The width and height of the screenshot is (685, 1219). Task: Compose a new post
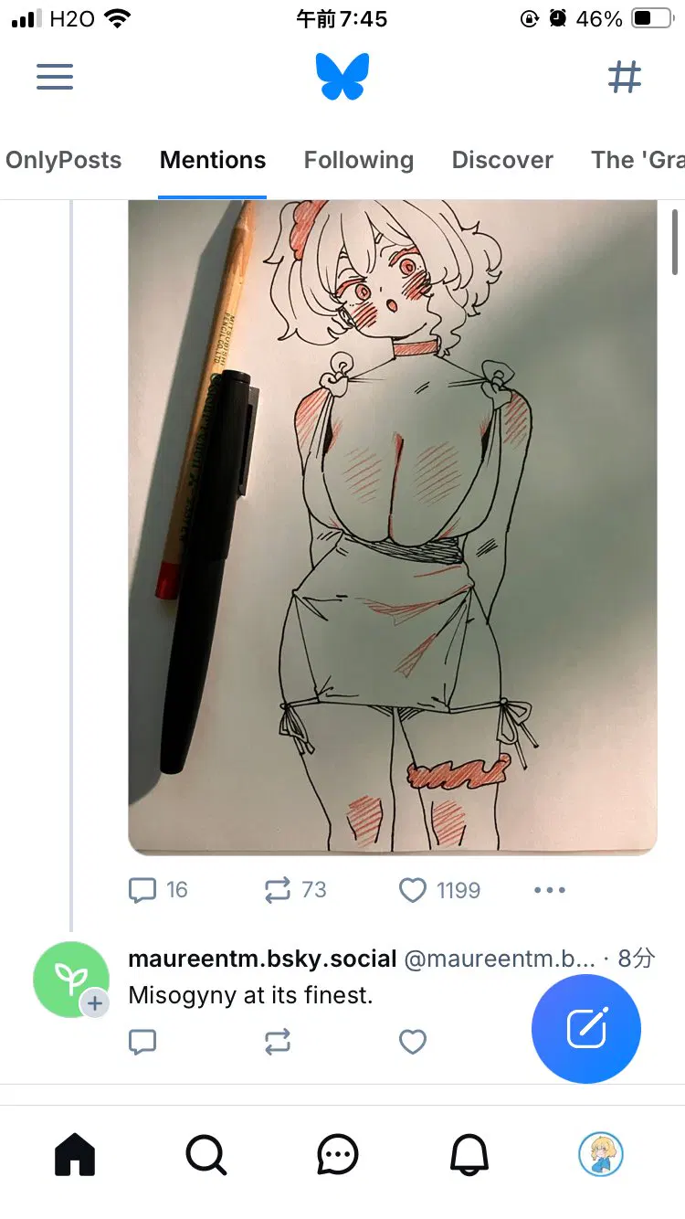click(586, 1029)
